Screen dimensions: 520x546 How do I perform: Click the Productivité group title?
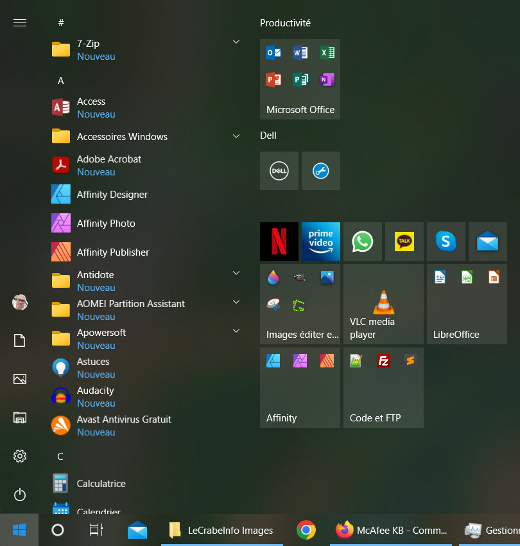(x=285, y=23)
